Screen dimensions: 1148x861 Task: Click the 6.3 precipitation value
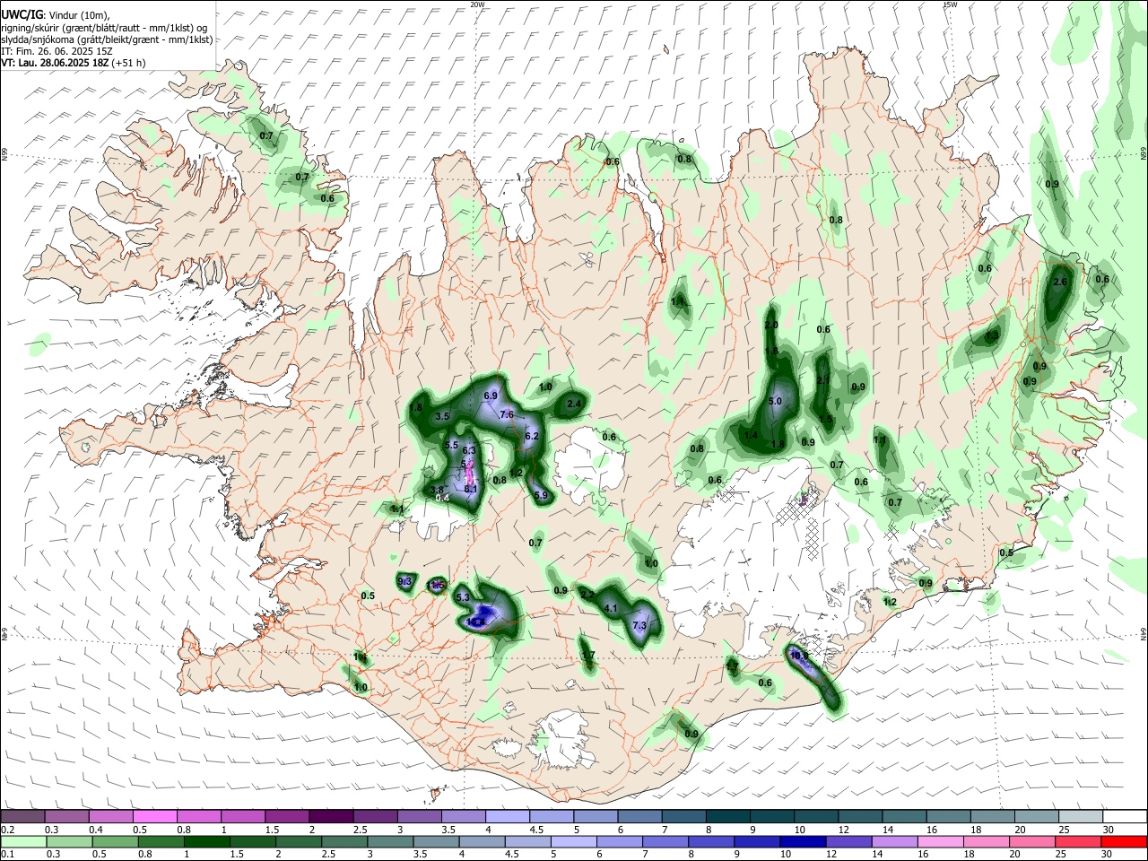pos(468,450)
